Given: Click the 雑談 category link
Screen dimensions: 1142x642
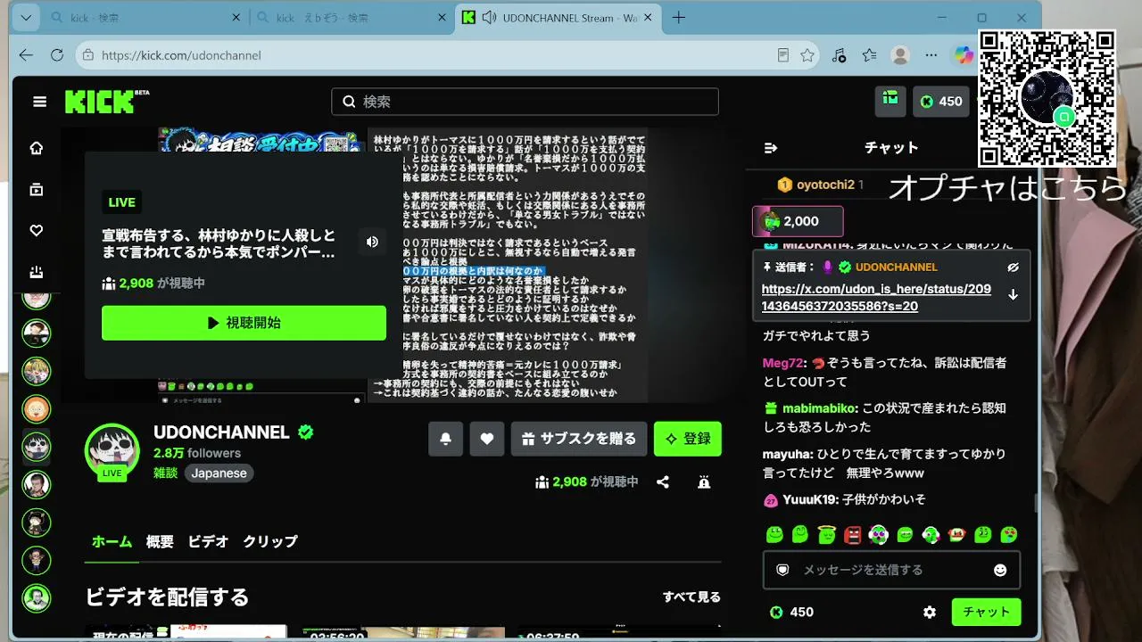Looking at the screenshot, I should tap(166, 473).
